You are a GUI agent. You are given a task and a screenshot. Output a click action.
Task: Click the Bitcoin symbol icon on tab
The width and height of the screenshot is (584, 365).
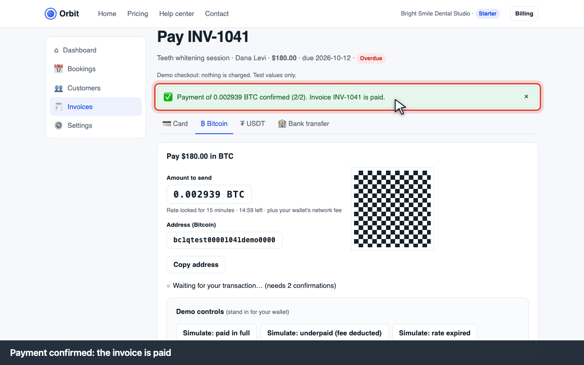pos(203,124)
